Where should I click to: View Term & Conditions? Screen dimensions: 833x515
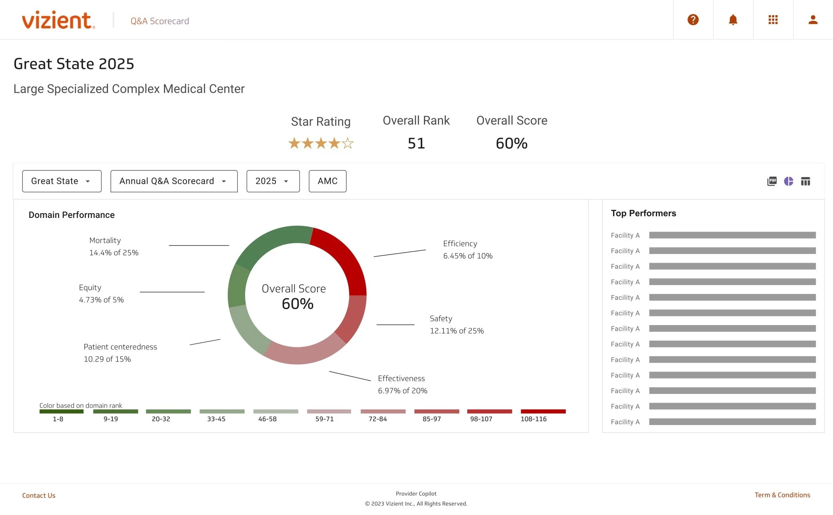(782, 495)
